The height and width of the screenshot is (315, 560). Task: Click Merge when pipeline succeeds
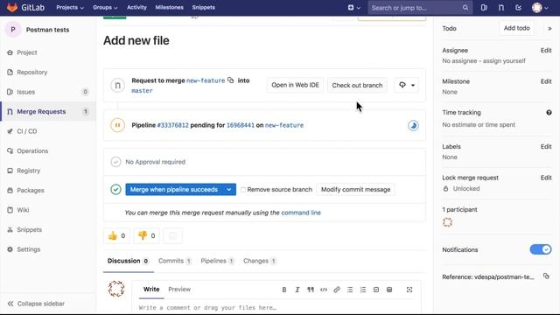(x=174, y=190)
